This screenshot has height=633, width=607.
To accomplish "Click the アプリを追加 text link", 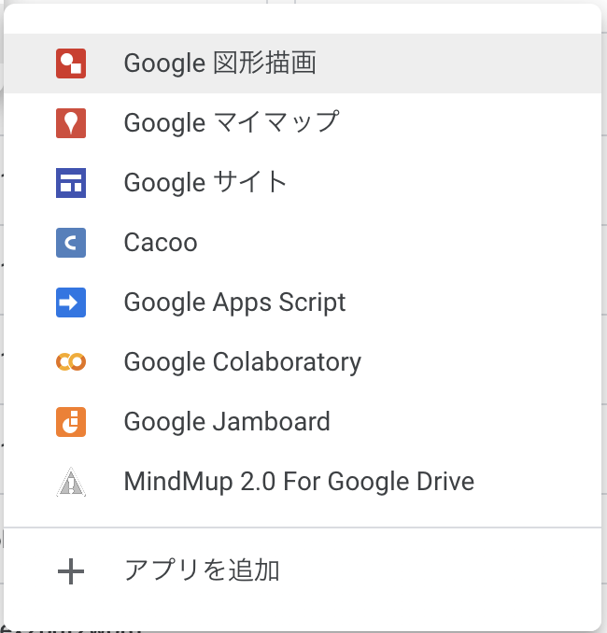I will coord(202,570).
